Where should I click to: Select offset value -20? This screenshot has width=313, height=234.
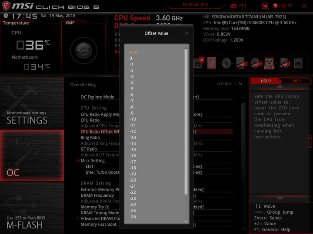[x=133, y=180]
